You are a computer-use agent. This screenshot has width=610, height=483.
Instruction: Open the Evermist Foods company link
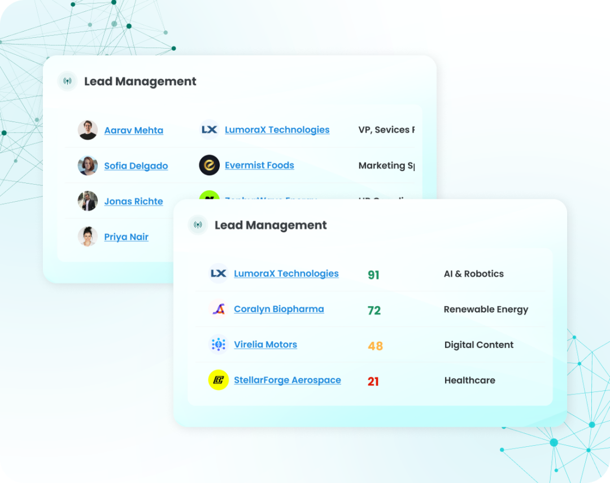pos(259,166)
